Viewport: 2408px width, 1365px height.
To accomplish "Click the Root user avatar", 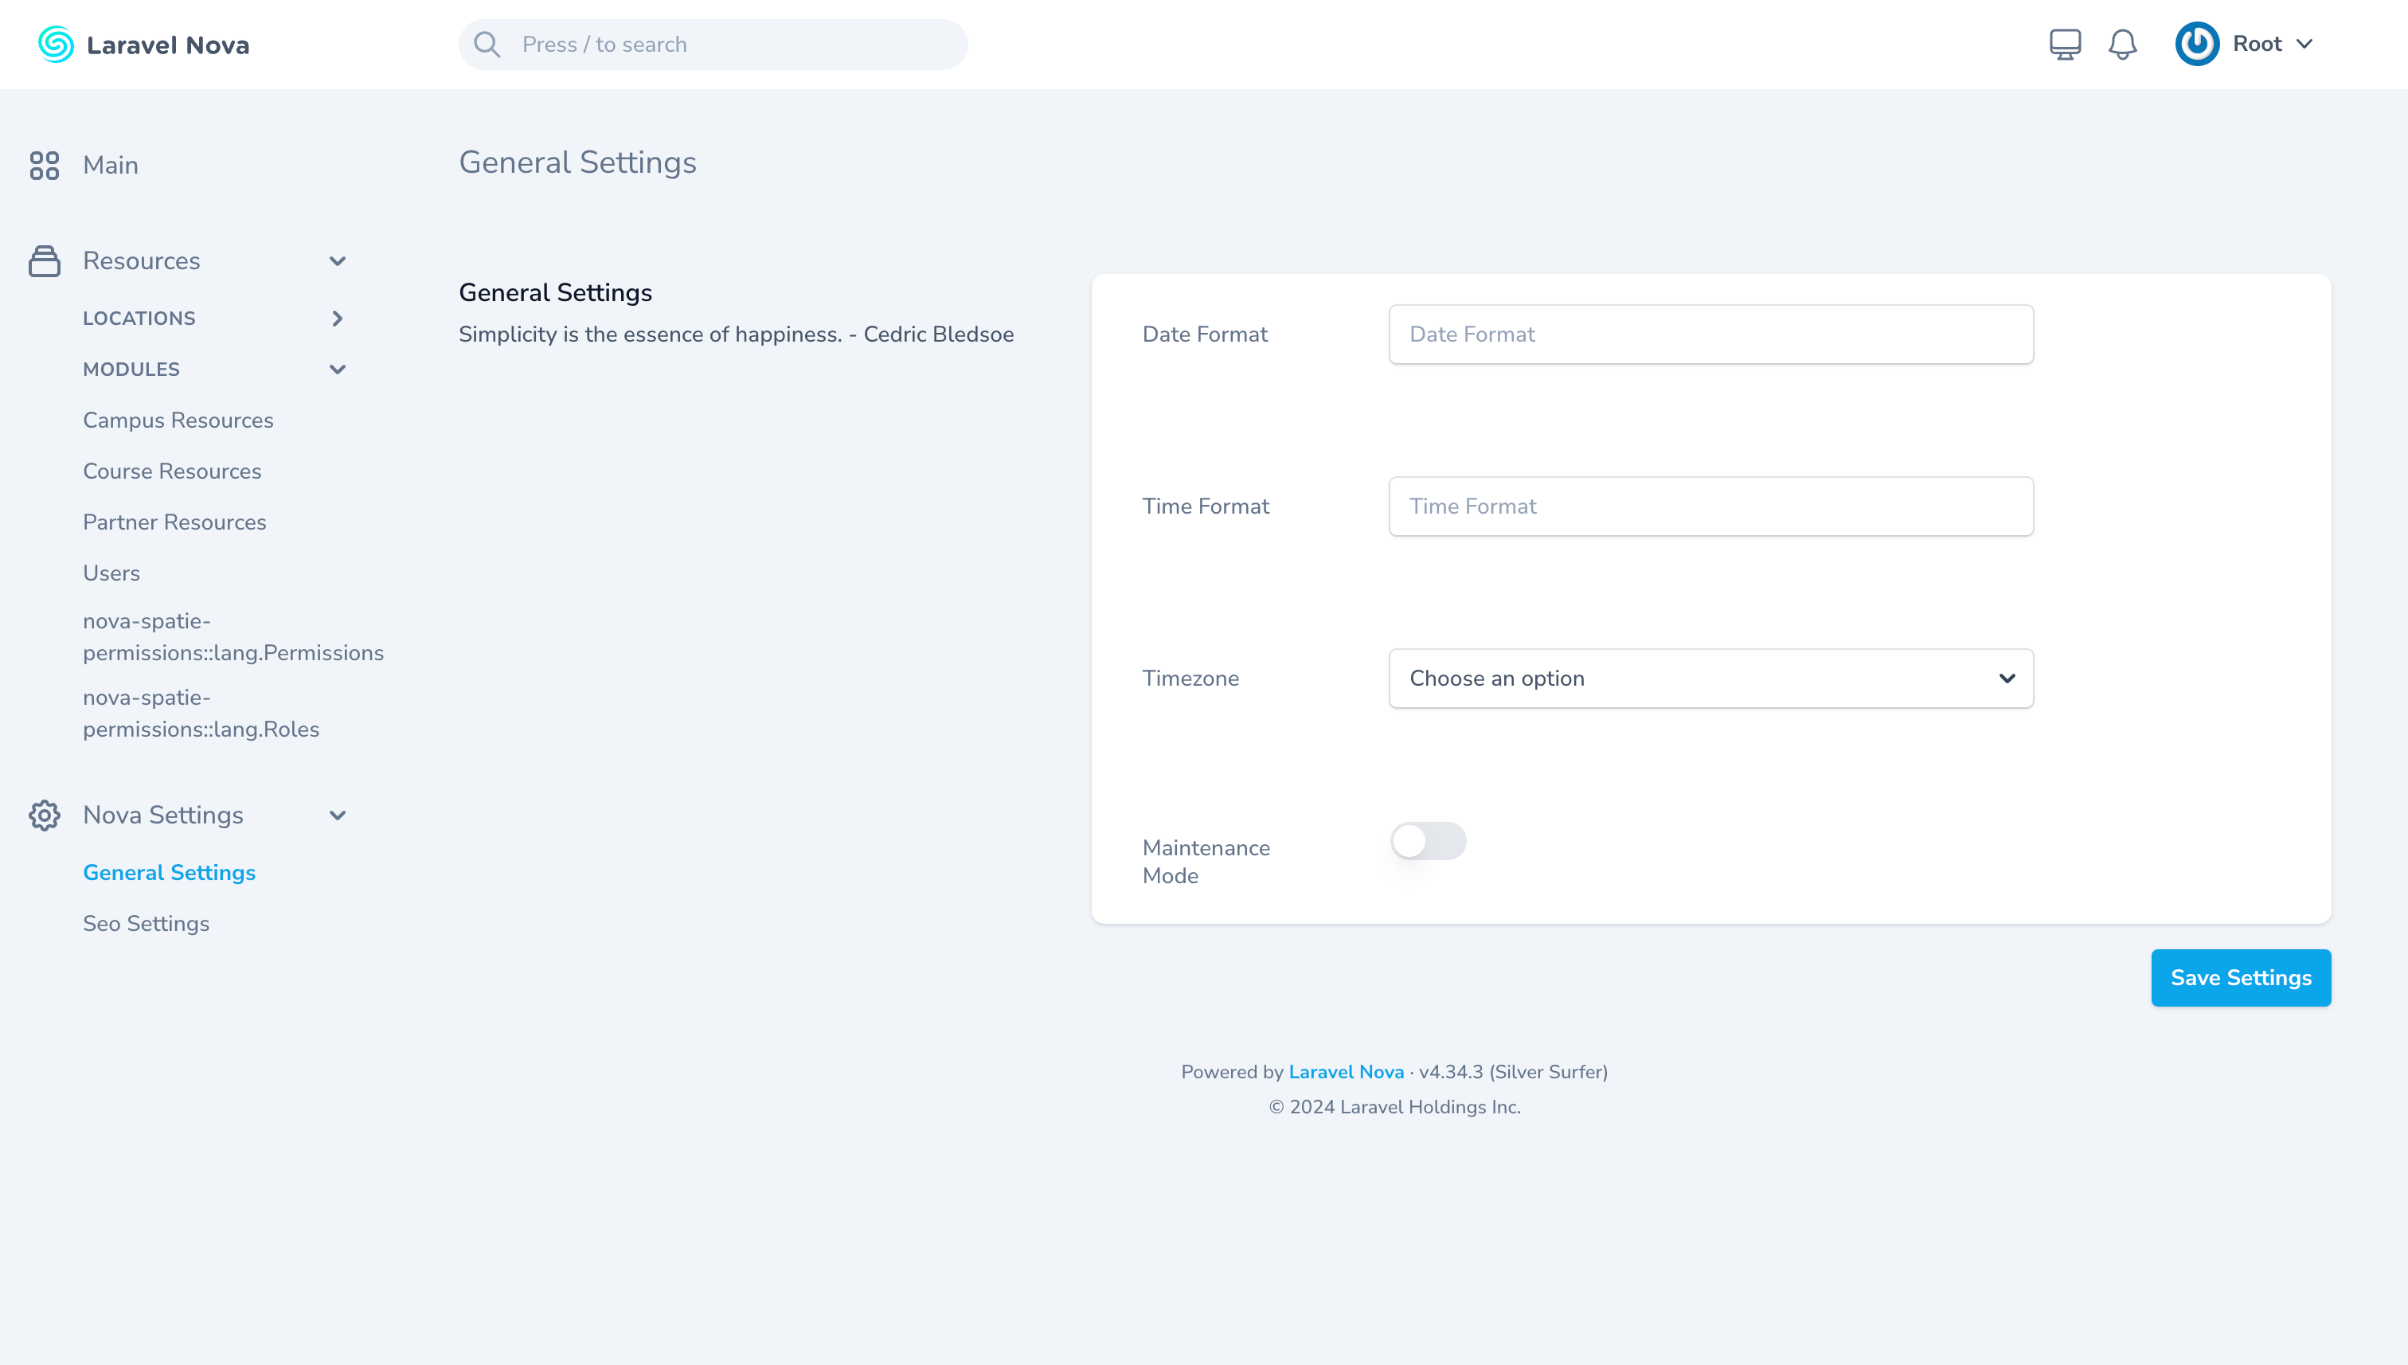I will (2197, 44).
